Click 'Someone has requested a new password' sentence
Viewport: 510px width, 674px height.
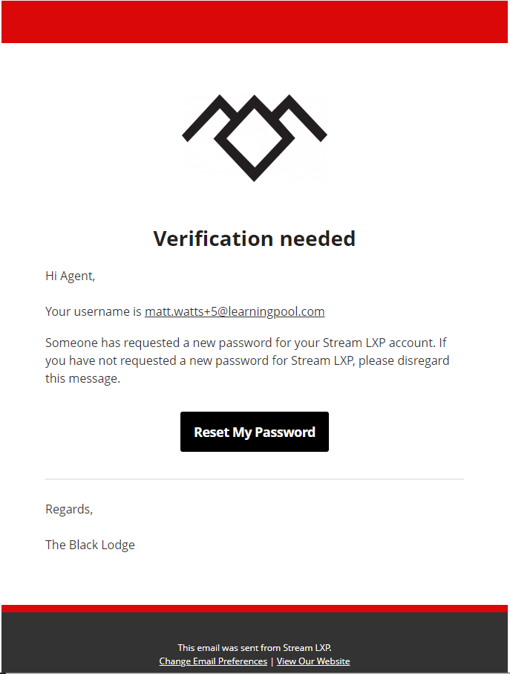click(148, 343)
